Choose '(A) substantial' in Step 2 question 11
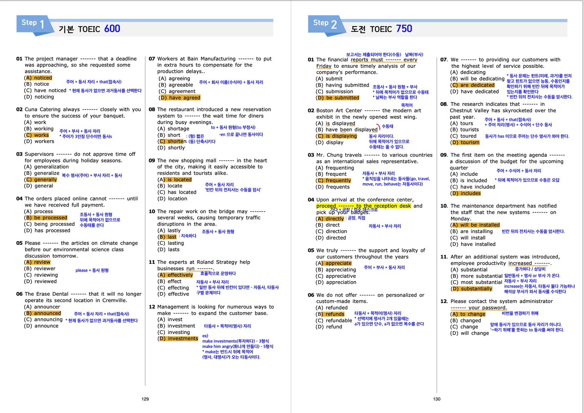584x413 pixels. tap(469, 270)
